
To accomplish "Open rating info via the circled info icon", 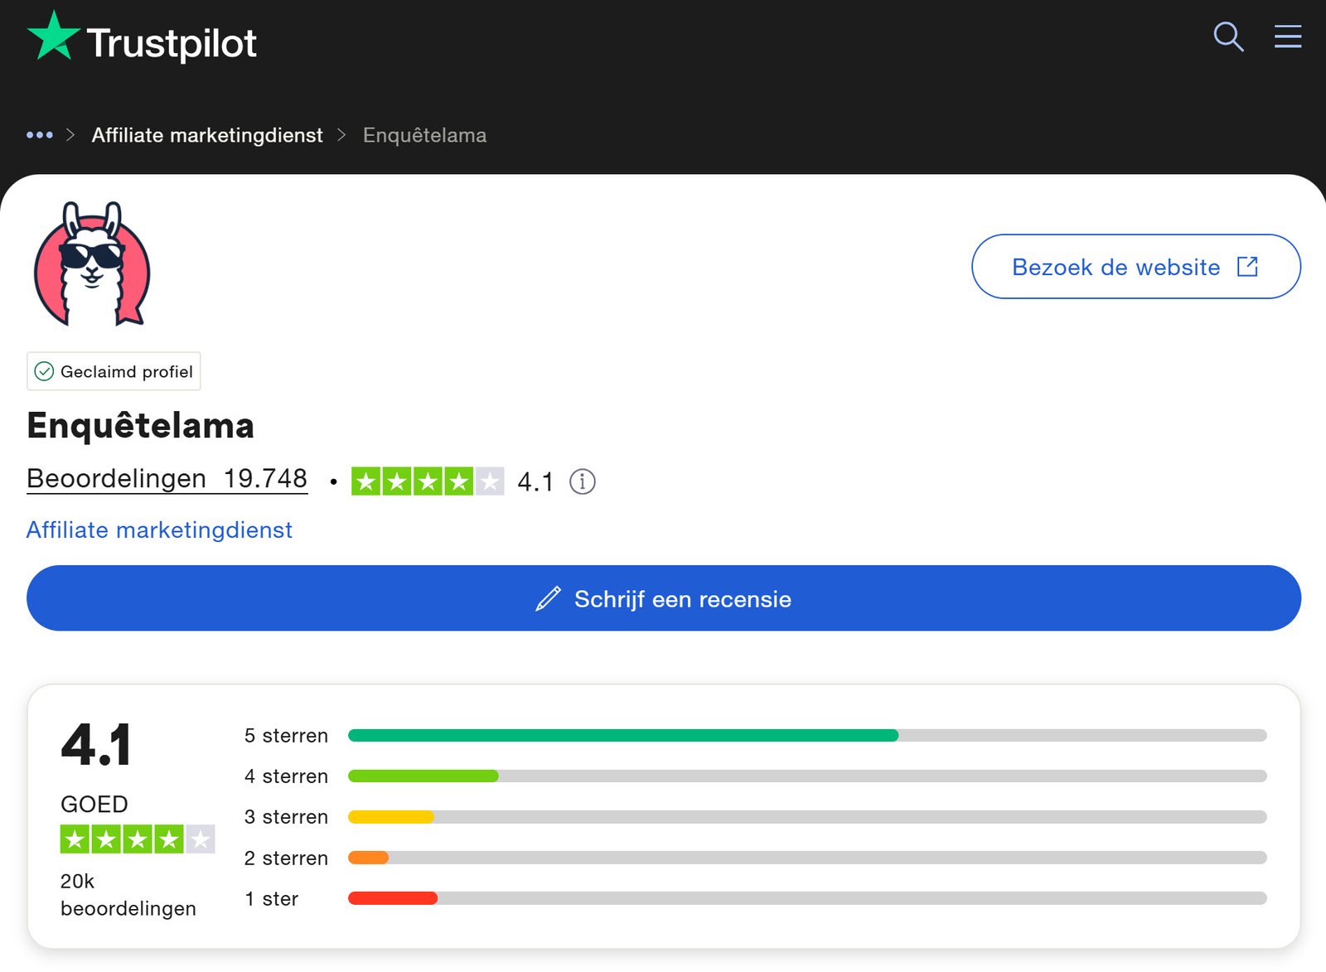I will coord(582,481).
